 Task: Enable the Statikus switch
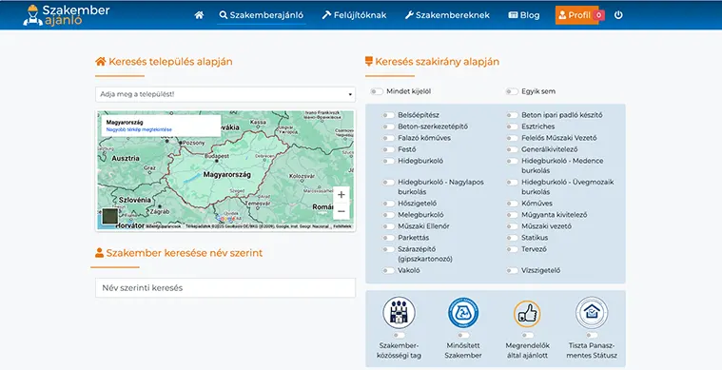512,238
